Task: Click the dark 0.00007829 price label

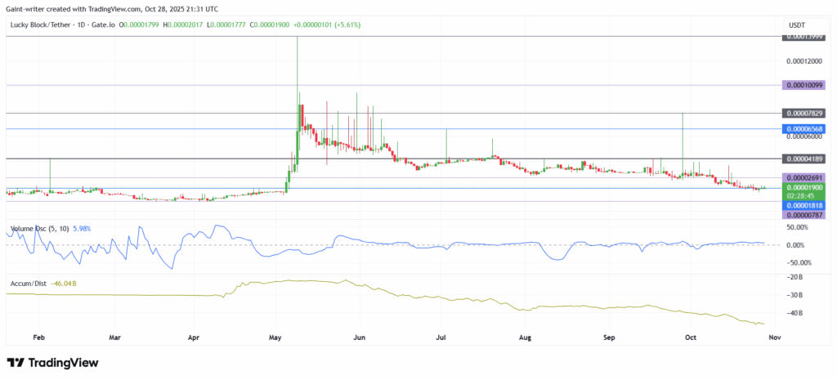Action: pos(804,113)
